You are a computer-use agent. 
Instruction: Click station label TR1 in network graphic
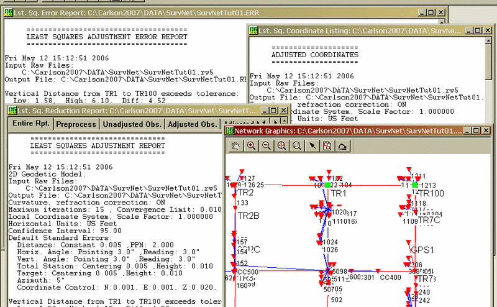(339, 193)
